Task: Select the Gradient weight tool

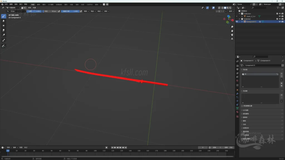Action: 4,35
